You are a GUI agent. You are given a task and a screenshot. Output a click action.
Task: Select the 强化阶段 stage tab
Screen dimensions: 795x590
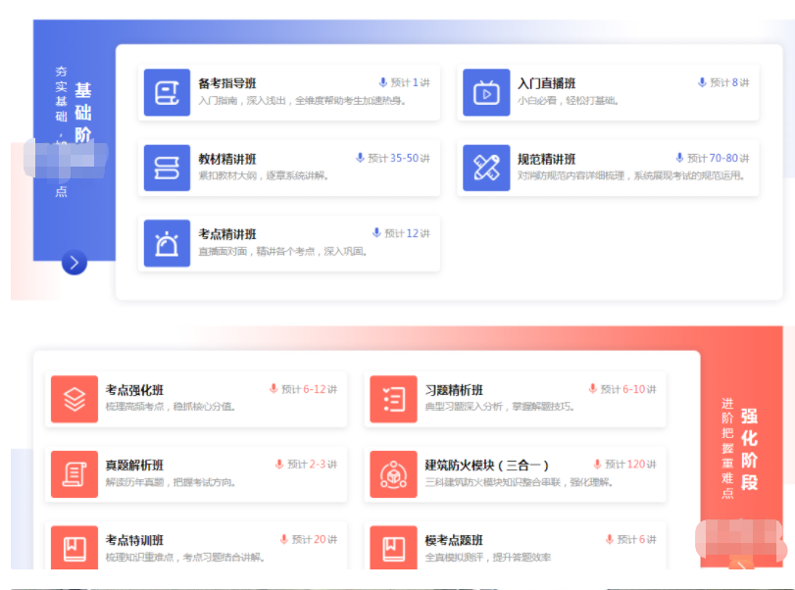(748, 448)
